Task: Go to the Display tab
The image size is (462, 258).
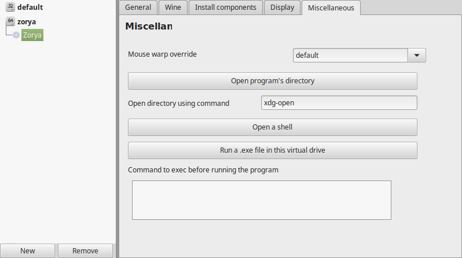Action: 283,8
